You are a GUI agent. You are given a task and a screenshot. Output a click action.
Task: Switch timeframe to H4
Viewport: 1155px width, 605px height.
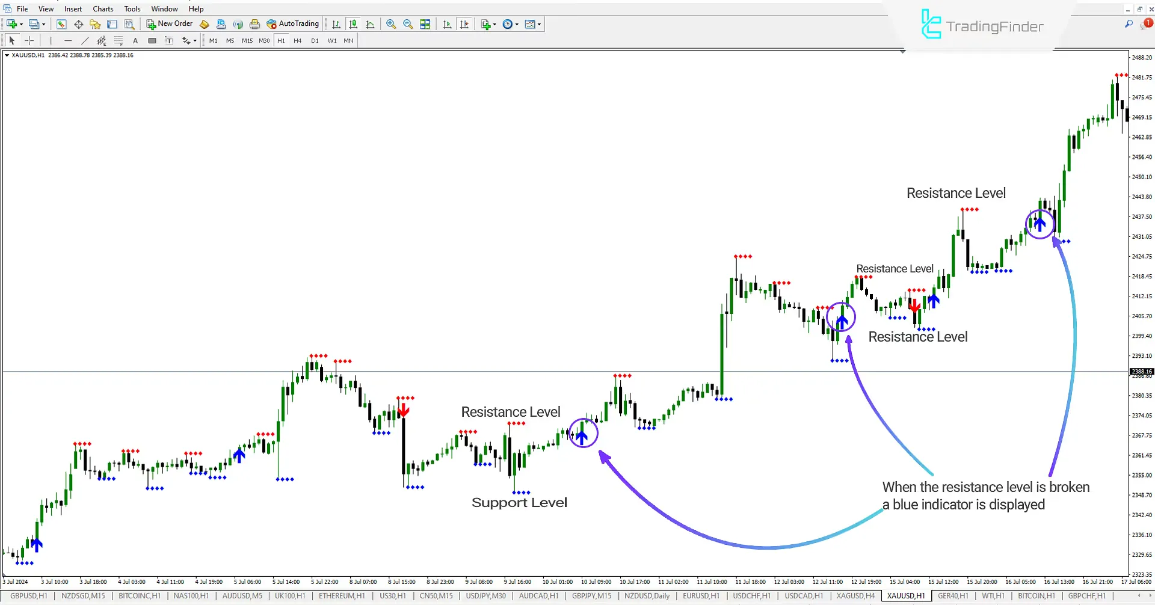(x=297, y=40)
